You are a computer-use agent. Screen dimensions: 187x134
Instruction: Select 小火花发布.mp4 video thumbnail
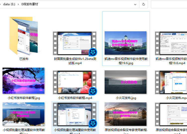point(171,82)
